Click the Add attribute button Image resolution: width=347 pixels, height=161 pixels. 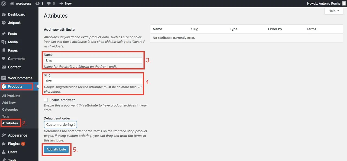pyautogui.click(x=56, y=149)
